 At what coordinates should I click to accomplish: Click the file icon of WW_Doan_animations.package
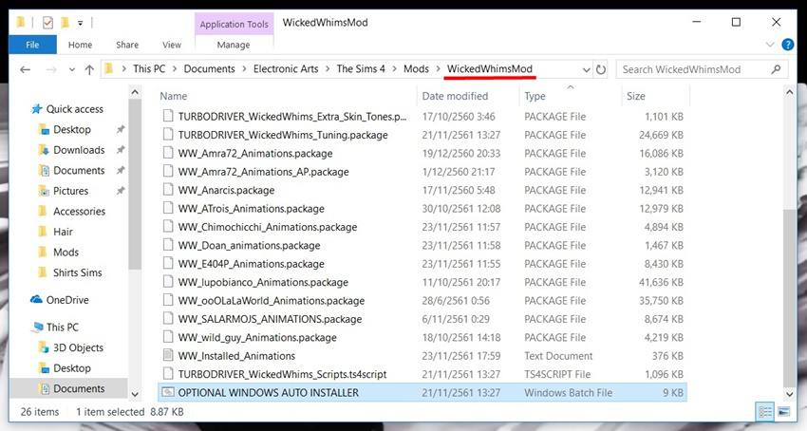pos(168,245)
